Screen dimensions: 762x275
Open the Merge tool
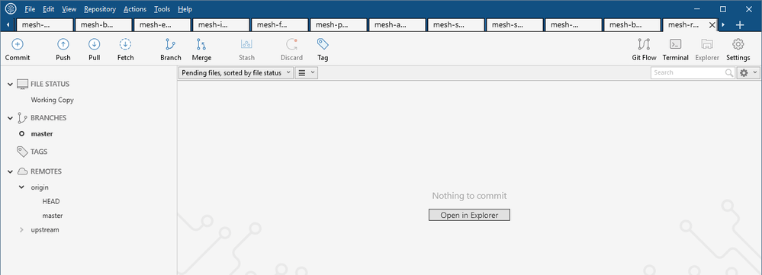coord(201,45)
